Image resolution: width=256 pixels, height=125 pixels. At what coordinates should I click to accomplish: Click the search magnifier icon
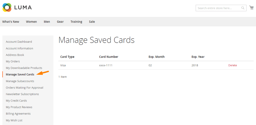[x=243, y=8]
